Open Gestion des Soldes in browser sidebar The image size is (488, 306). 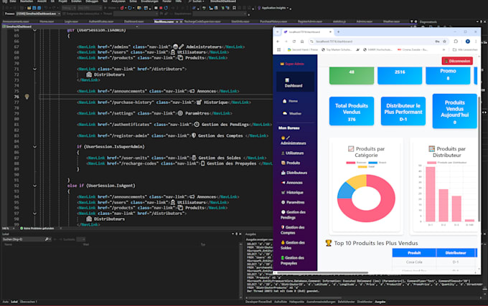click(292, 245)
